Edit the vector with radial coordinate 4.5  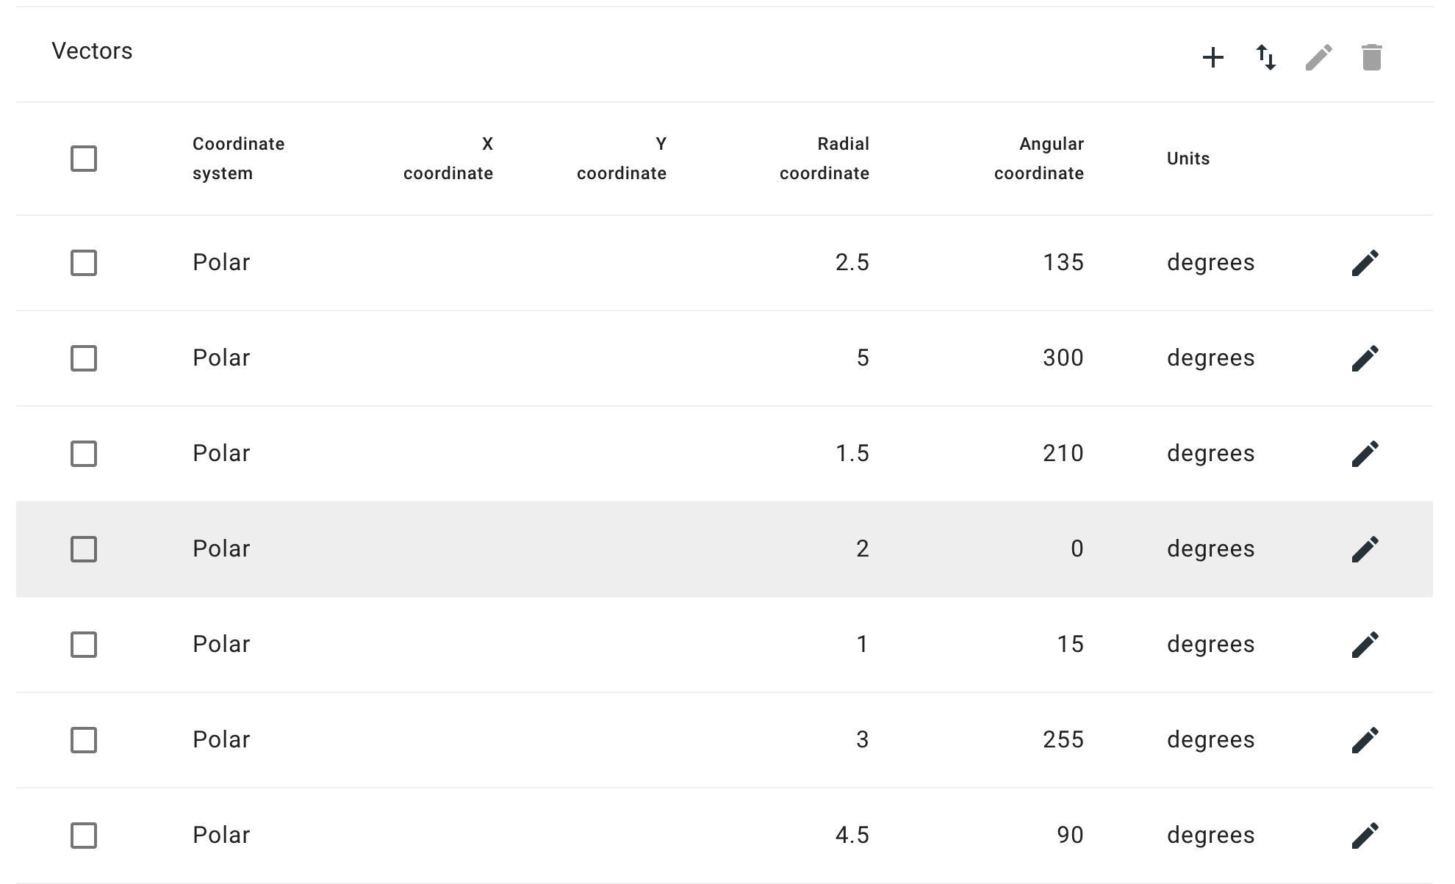(x=1365, y=836)
